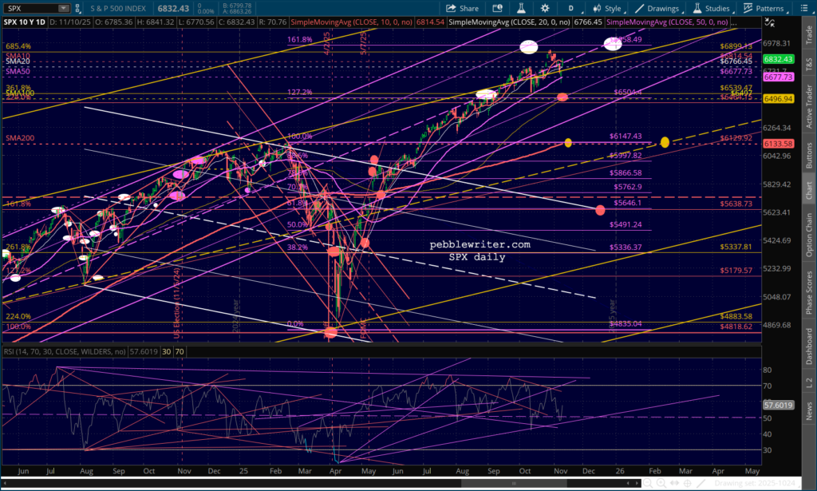Click the $5646.1 Fibonacci level label
This screenshot has height=491, width=817.
coord(627,203)
